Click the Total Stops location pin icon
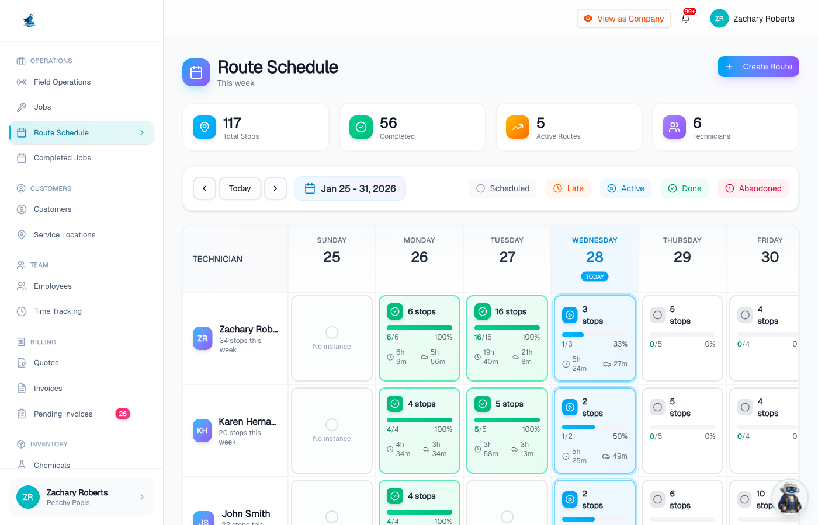This screenshot has height=525, width=818. pos(204,127)
